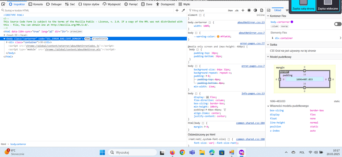342x157 pixels.
Task: Switch to the Pamięć tab
Action: pyautogui.click(x=132, y=4)
